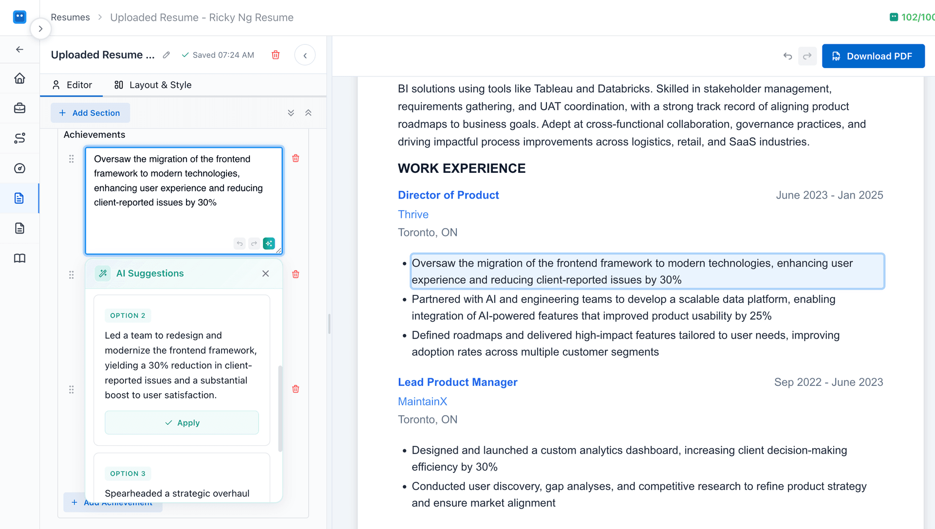Apply the Option 2 suggestion
Image resolution: width=935 pixels, height=529 pixels.
point(182,422)
